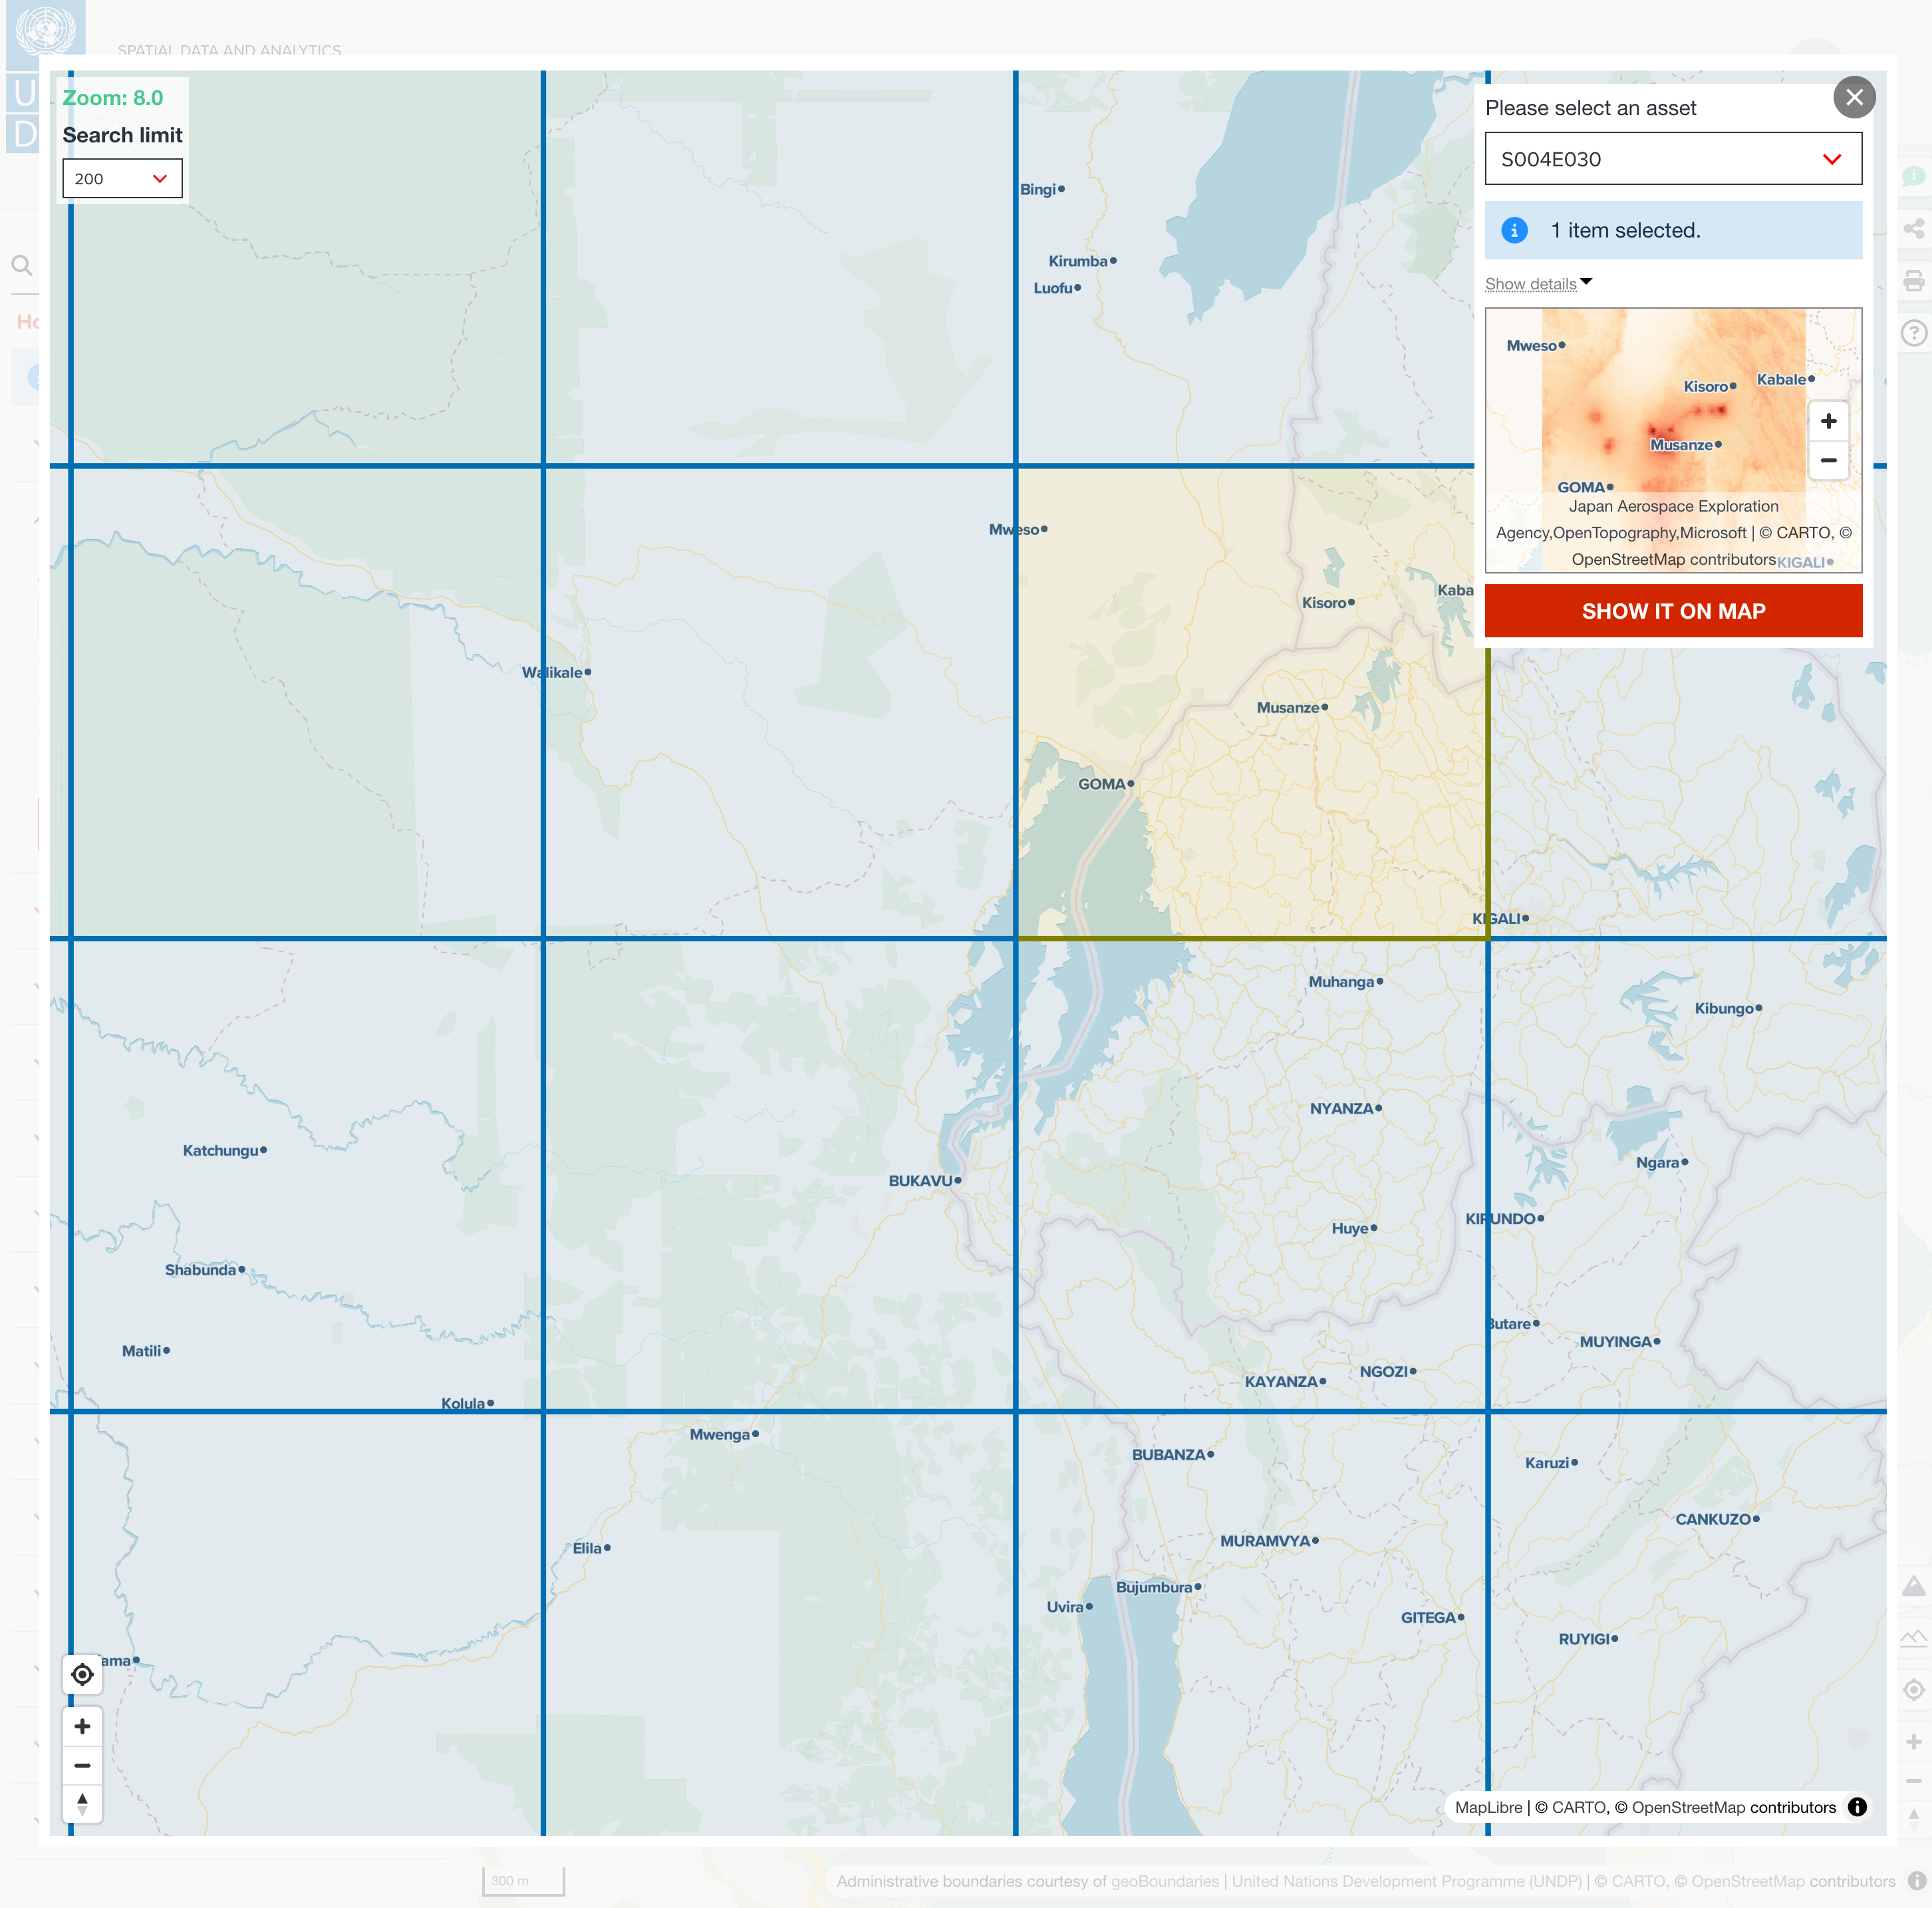Expand the Show details disclosure arrow

pos(1541,281)
